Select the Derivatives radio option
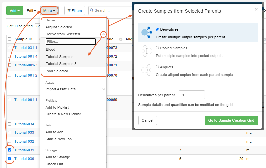Screen dimensions: 266x168 tap(157, 29)
